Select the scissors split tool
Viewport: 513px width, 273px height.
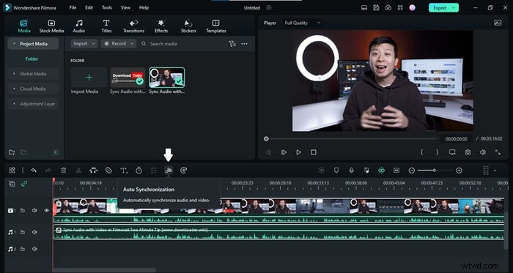point(78,170)
